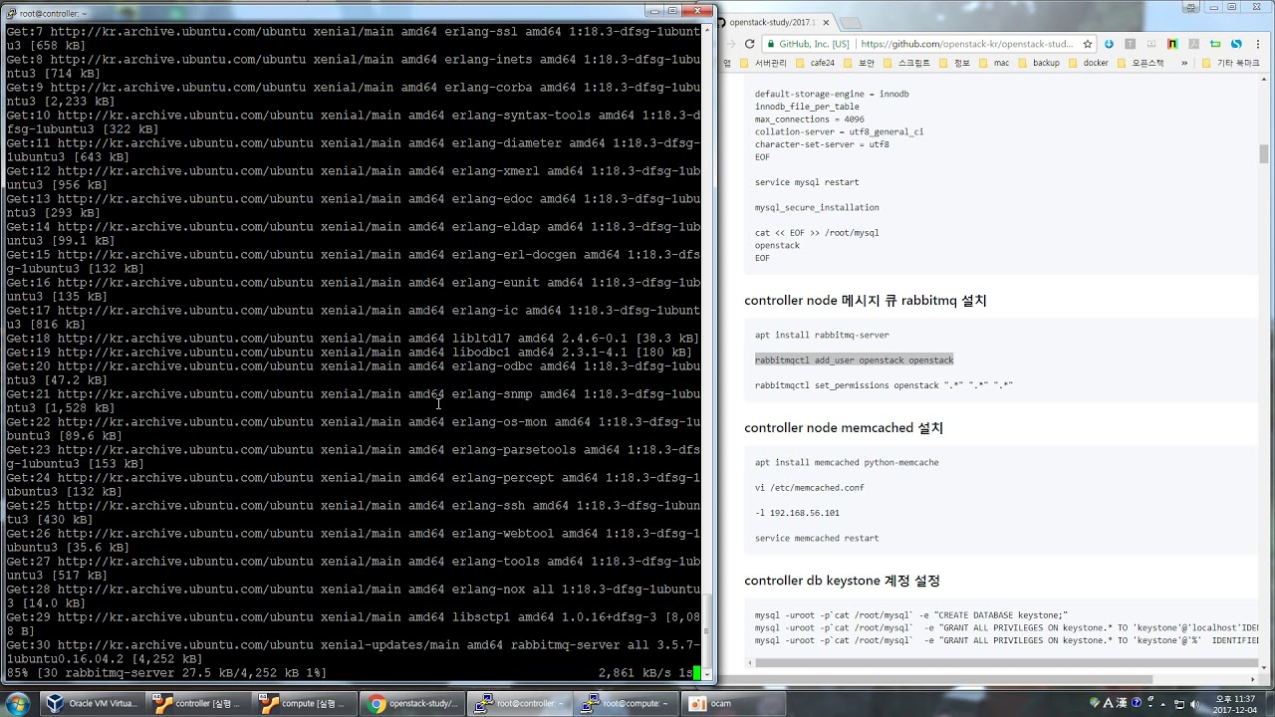Open the 스크립트 bookmark folder
Image resolution: width=1275 pixels, height=717 pixels.
[x=906, y=63]
